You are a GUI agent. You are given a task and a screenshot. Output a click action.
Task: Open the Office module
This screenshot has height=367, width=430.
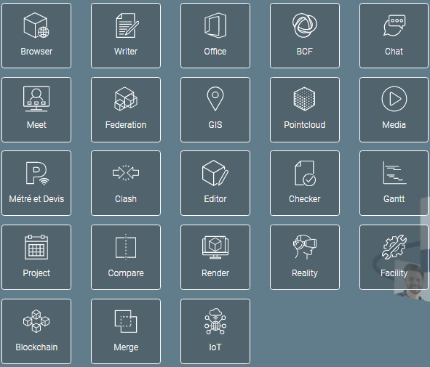[x=215, y=36]
